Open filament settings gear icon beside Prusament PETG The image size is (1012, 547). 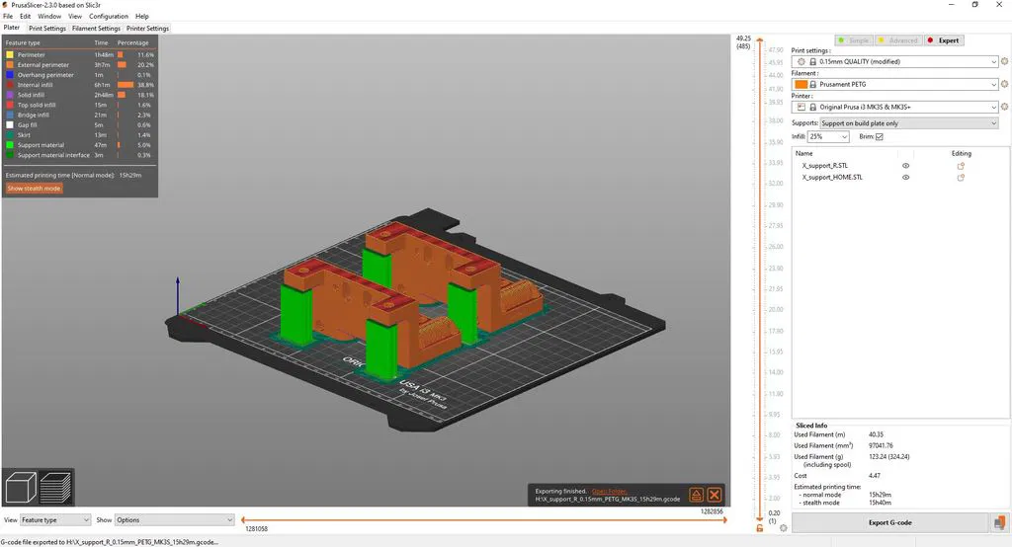point(1004,85)
